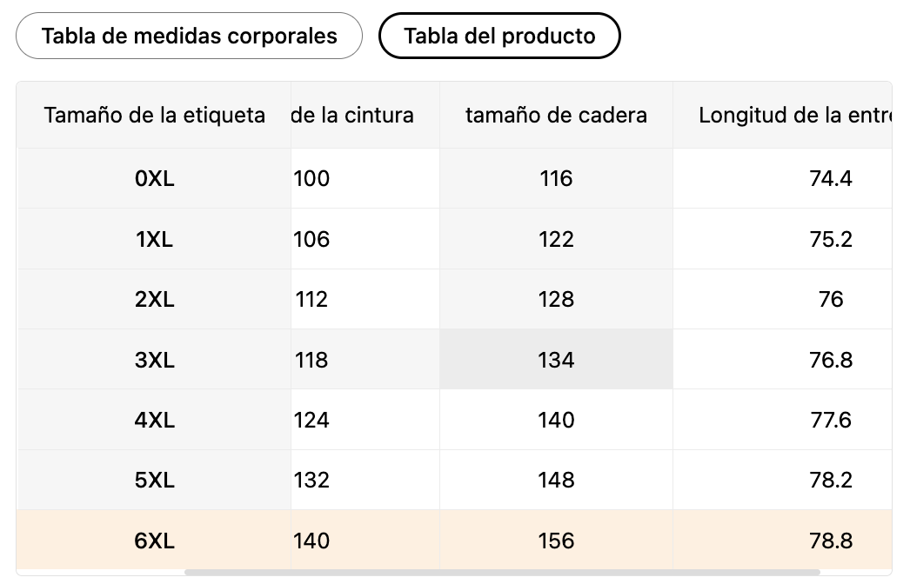
Task: Click the horizontal scrollbar under the table
Action: 502,573
